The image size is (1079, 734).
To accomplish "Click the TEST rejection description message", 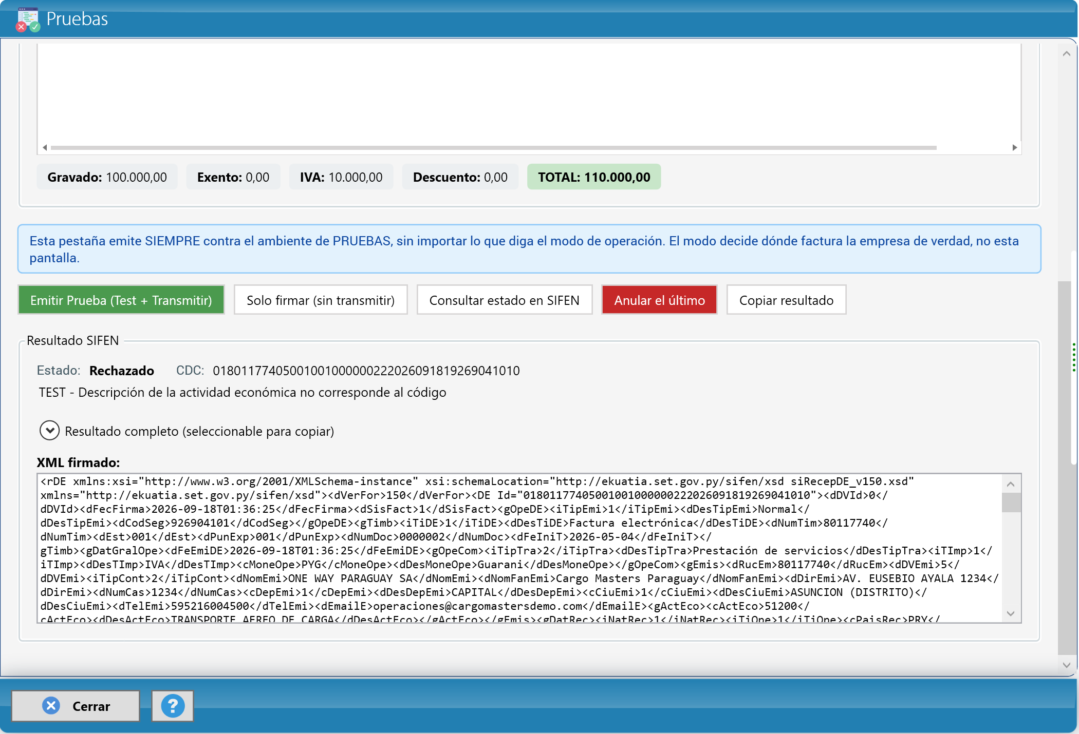I will click(243, 392).
